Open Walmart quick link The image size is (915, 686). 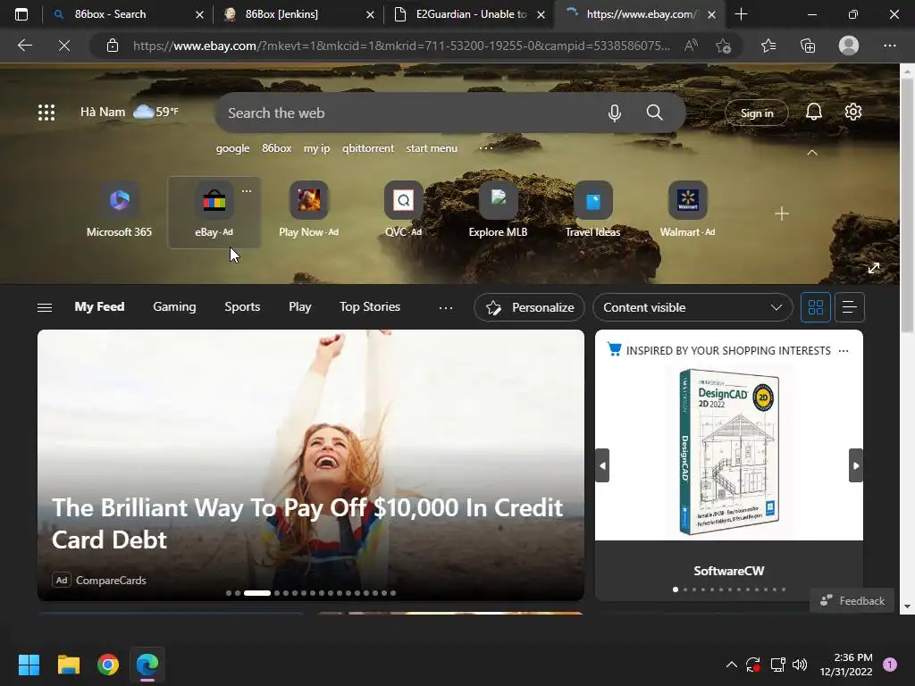(687, 211)
